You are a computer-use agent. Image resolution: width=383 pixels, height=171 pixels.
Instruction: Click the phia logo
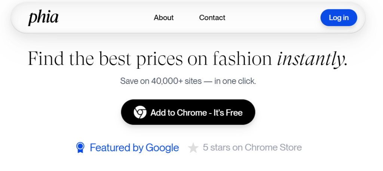[x=43, y=18]
